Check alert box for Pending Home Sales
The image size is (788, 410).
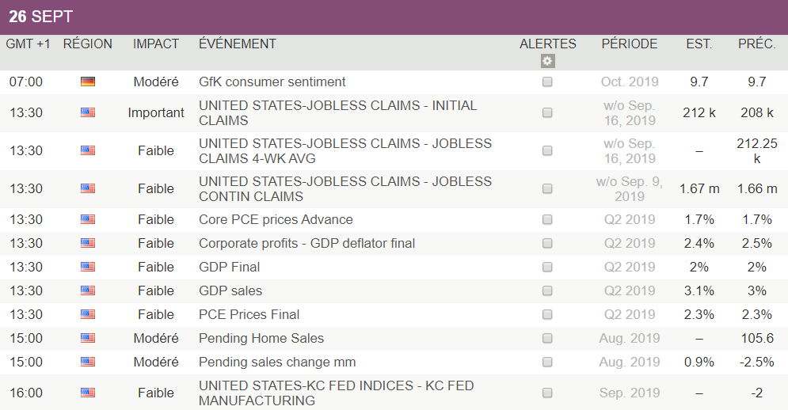pos(547,338)
